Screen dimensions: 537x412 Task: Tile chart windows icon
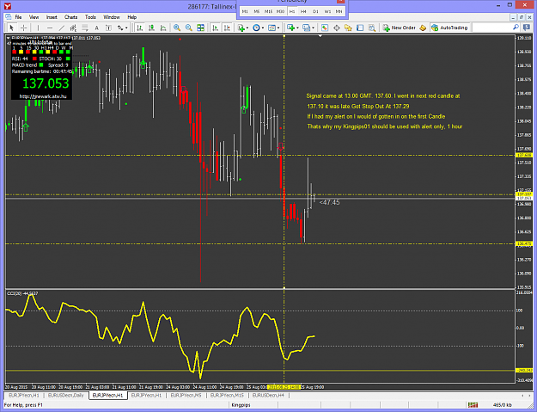(201, 28)
